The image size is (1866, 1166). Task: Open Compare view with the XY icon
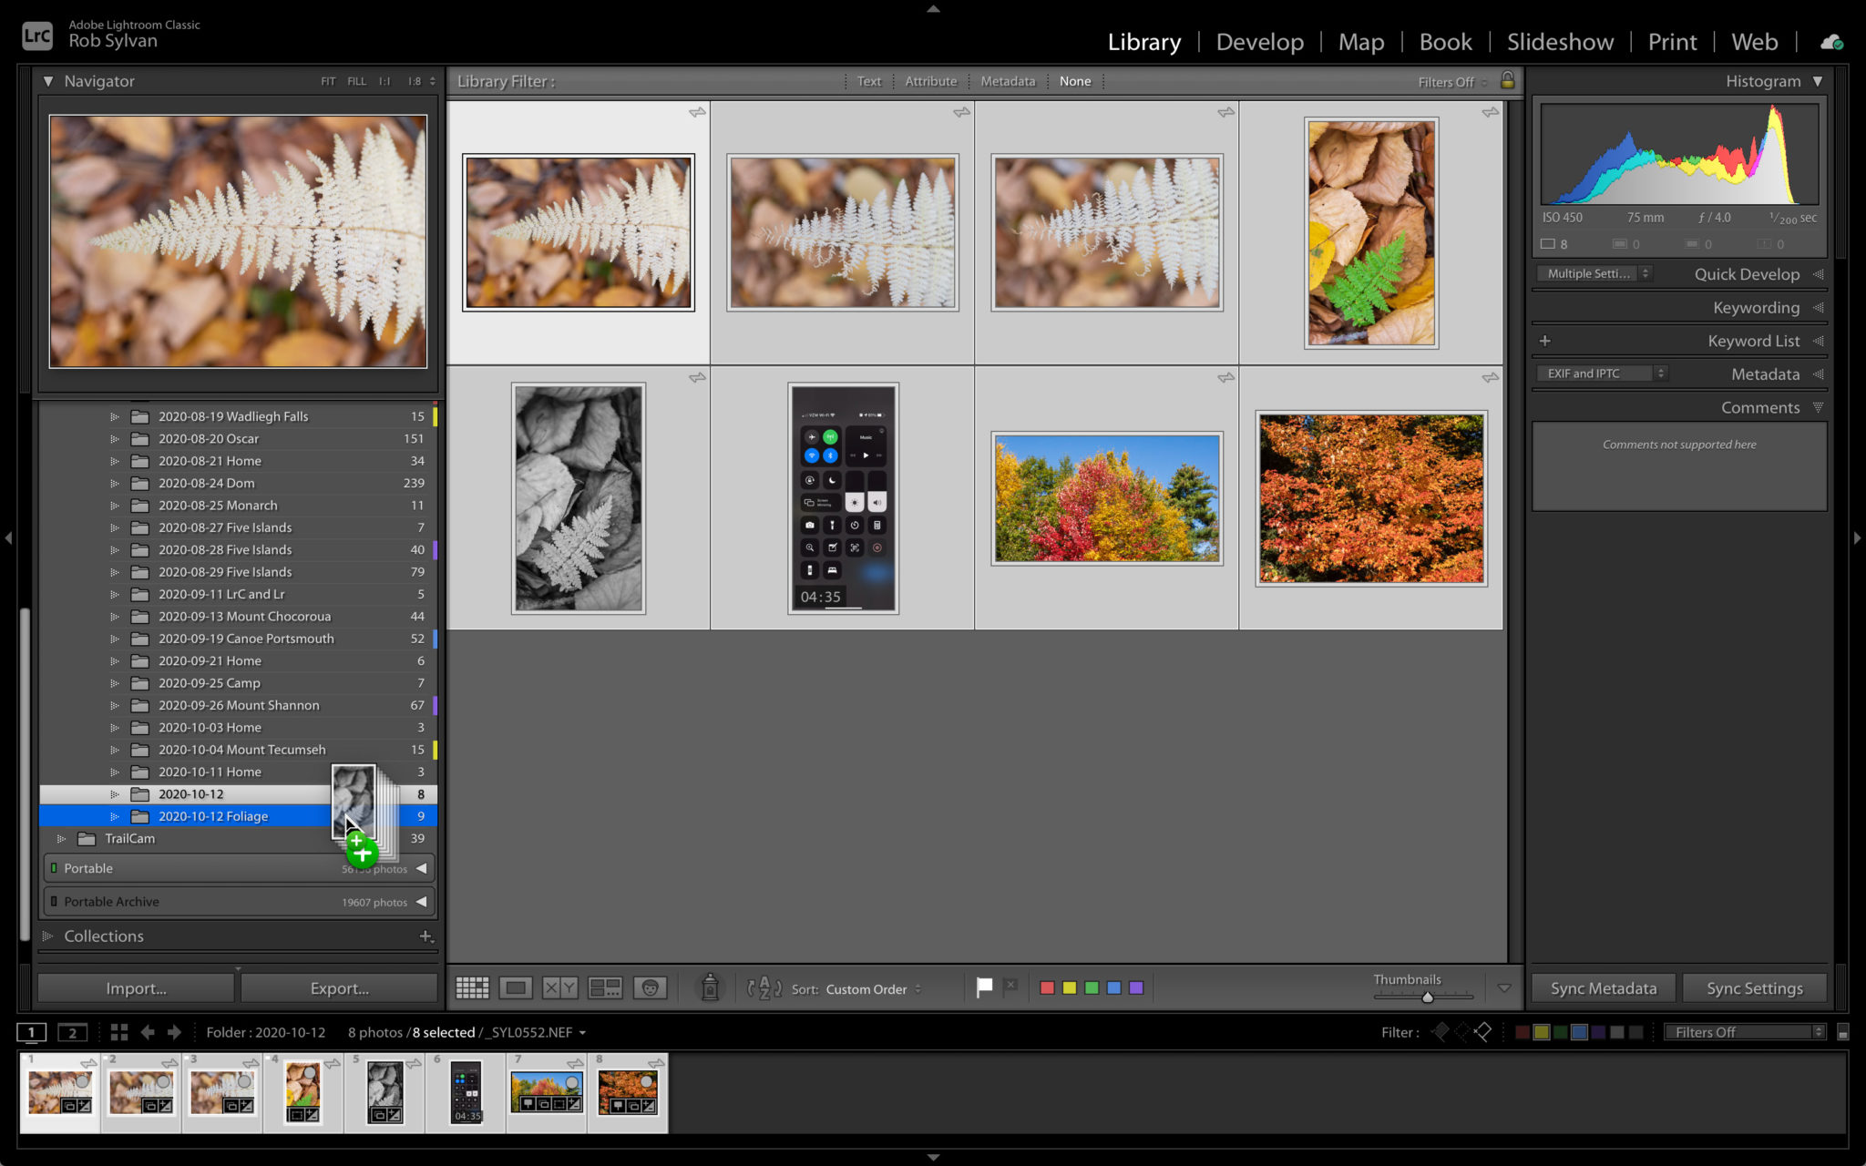[559, 987]
